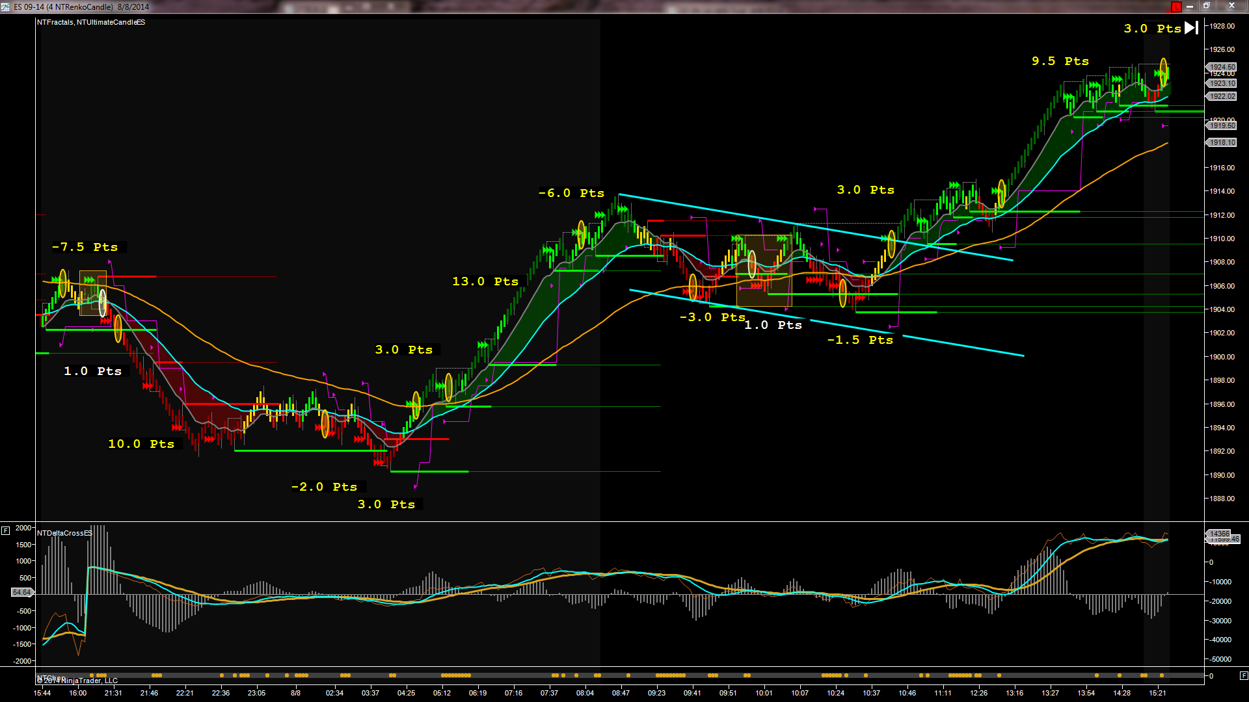Image resolution: width=1249 pixels, height=702 pixels.
Task: Click the -7.5 Pts text annotation
Action: [x=85, y=247]
